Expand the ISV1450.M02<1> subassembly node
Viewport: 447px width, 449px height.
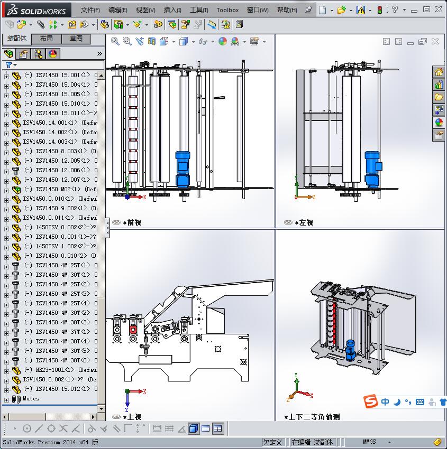[x=6, y=190]
